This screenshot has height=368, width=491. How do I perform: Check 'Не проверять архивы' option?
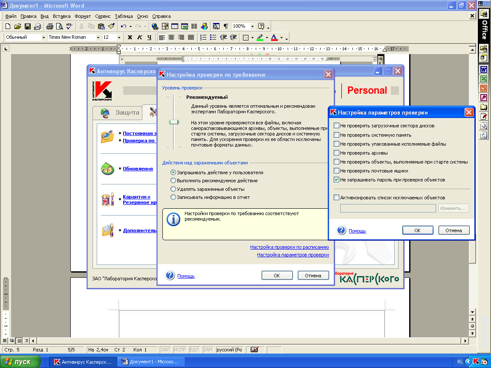(336, 153)
